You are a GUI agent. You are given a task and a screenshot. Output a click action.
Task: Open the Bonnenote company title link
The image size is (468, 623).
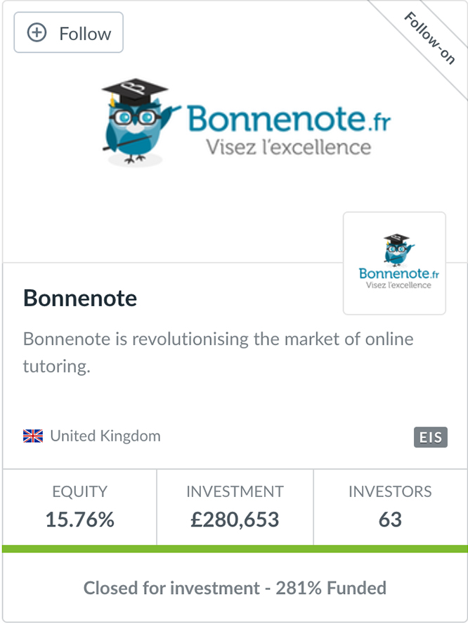(80, 298)
